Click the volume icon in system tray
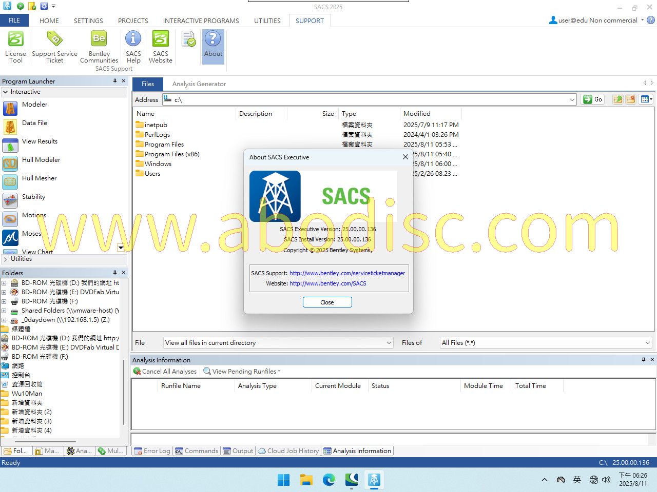 606,480
